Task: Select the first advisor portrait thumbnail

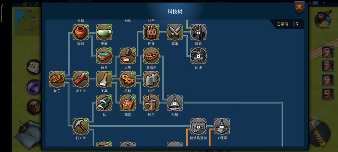Action: pos(328,52)
